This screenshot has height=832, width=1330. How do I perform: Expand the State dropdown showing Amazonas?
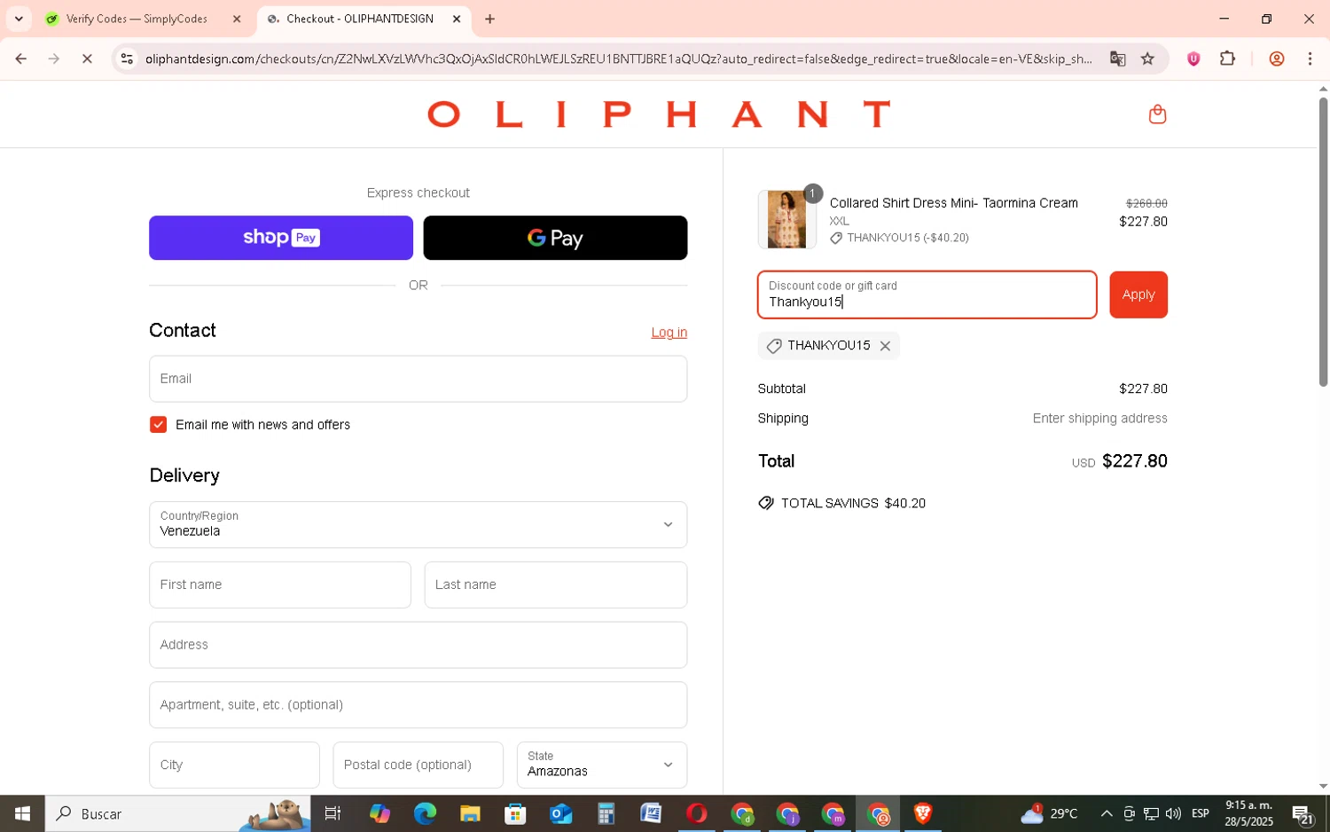click(602, 765)
